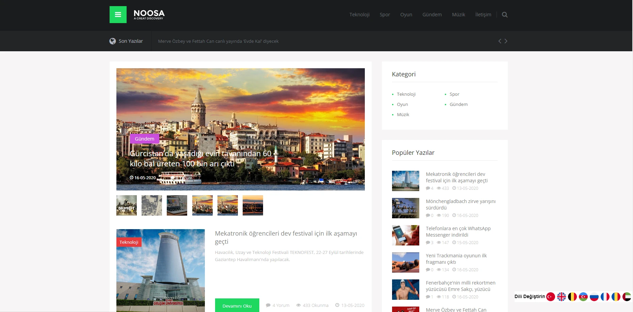Switch language to English UK flag

click(x=562, y=297)
